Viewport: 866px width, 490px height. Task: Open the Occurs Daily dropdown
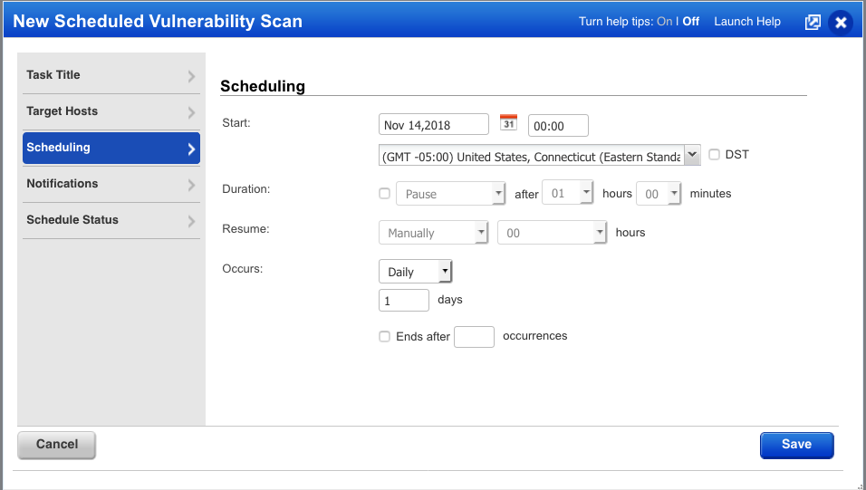(x=415, y=272)
